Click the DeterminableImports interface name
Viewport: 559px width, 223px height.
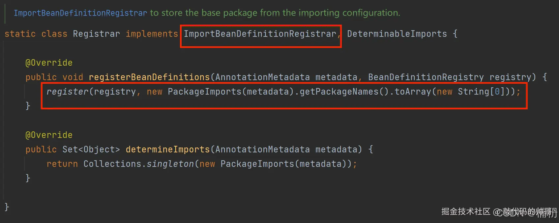coord(397,34)
